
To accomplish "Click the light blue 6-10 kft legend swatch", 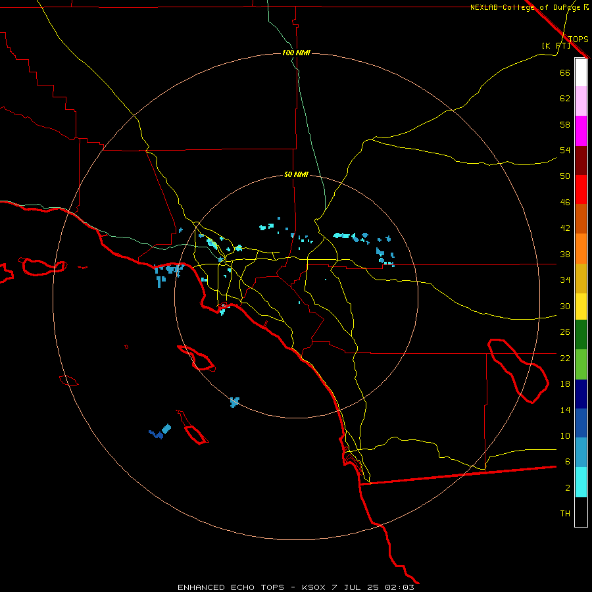I will (581, 453).
